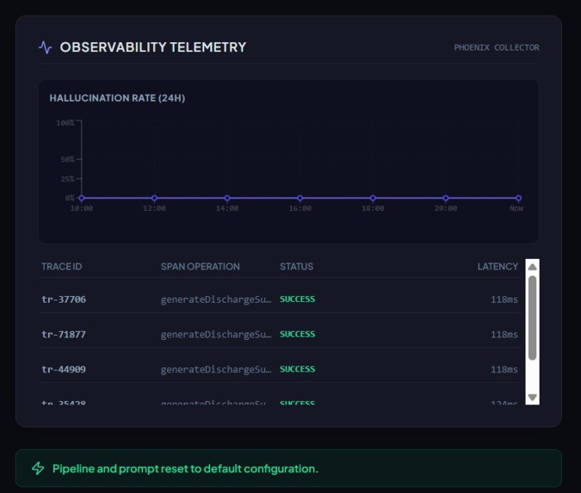Viewport: 581px width, 493px height.
Task: Click the 25% y-axis label
Action: click(67, 179)
